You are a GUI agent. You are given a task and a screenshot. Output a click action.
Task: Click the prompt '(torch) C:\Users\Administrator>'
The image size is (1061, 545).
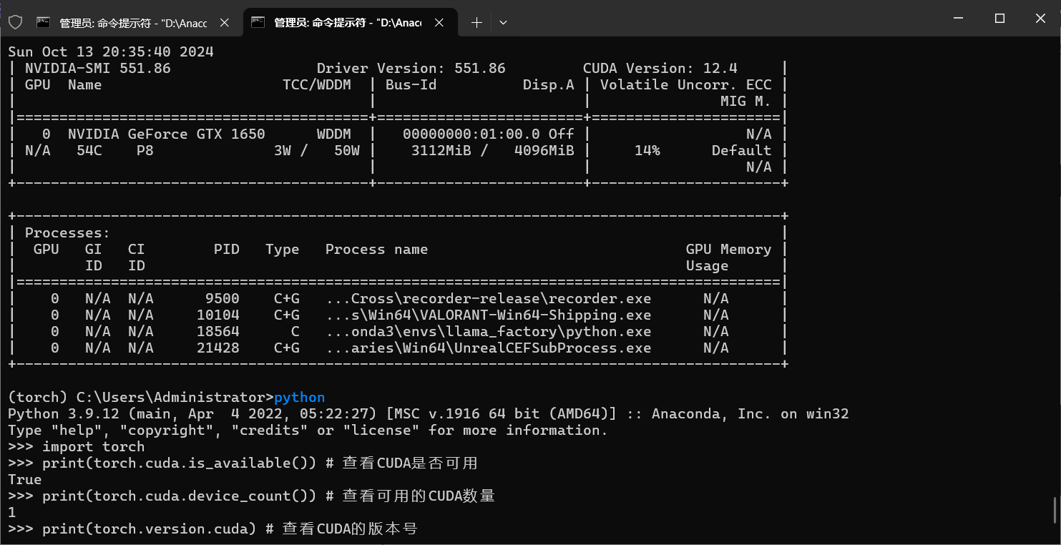pyautogui.click(x=141, y=397)
